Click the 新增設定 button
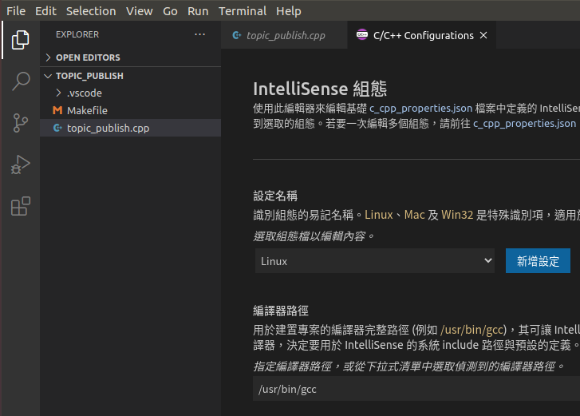 [x=538, y=261]
